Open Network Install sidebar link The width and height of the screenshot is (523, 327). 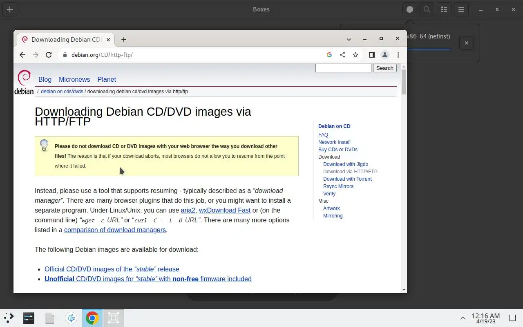pyautogui.click(x=334, y=142)
